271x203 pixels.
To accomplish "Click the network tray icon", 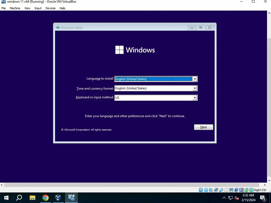I will (x=231, y=198).
